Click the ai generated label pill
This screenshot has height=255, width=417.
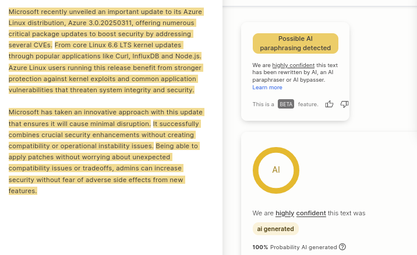pos(275,229)
